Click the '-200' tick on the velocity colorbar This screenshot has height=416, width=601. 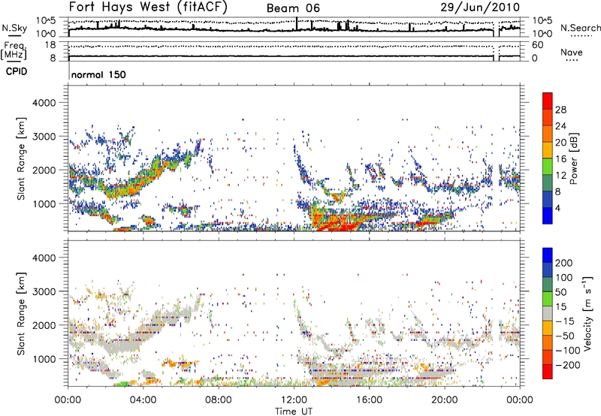(x=568, y=365)
